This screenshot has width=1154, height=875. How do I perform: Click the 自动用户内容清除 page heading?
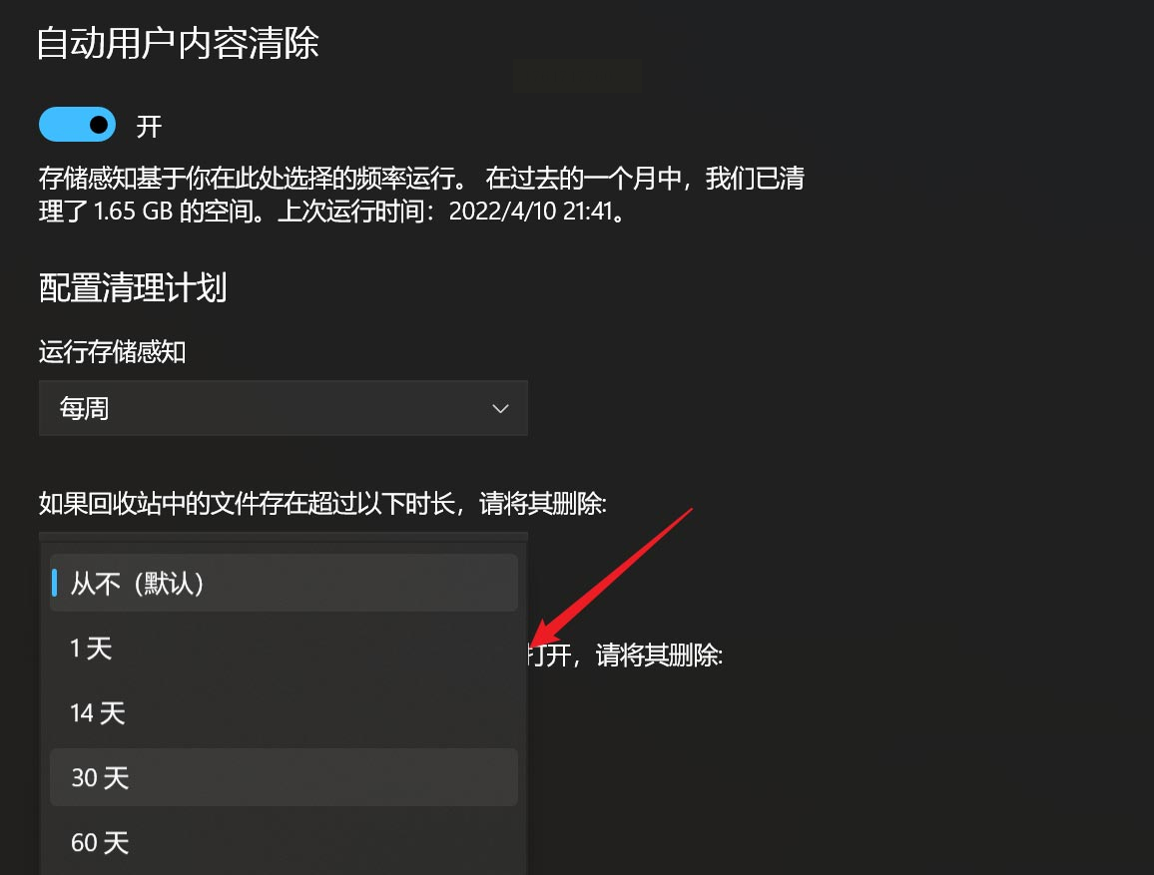(178, 43)
